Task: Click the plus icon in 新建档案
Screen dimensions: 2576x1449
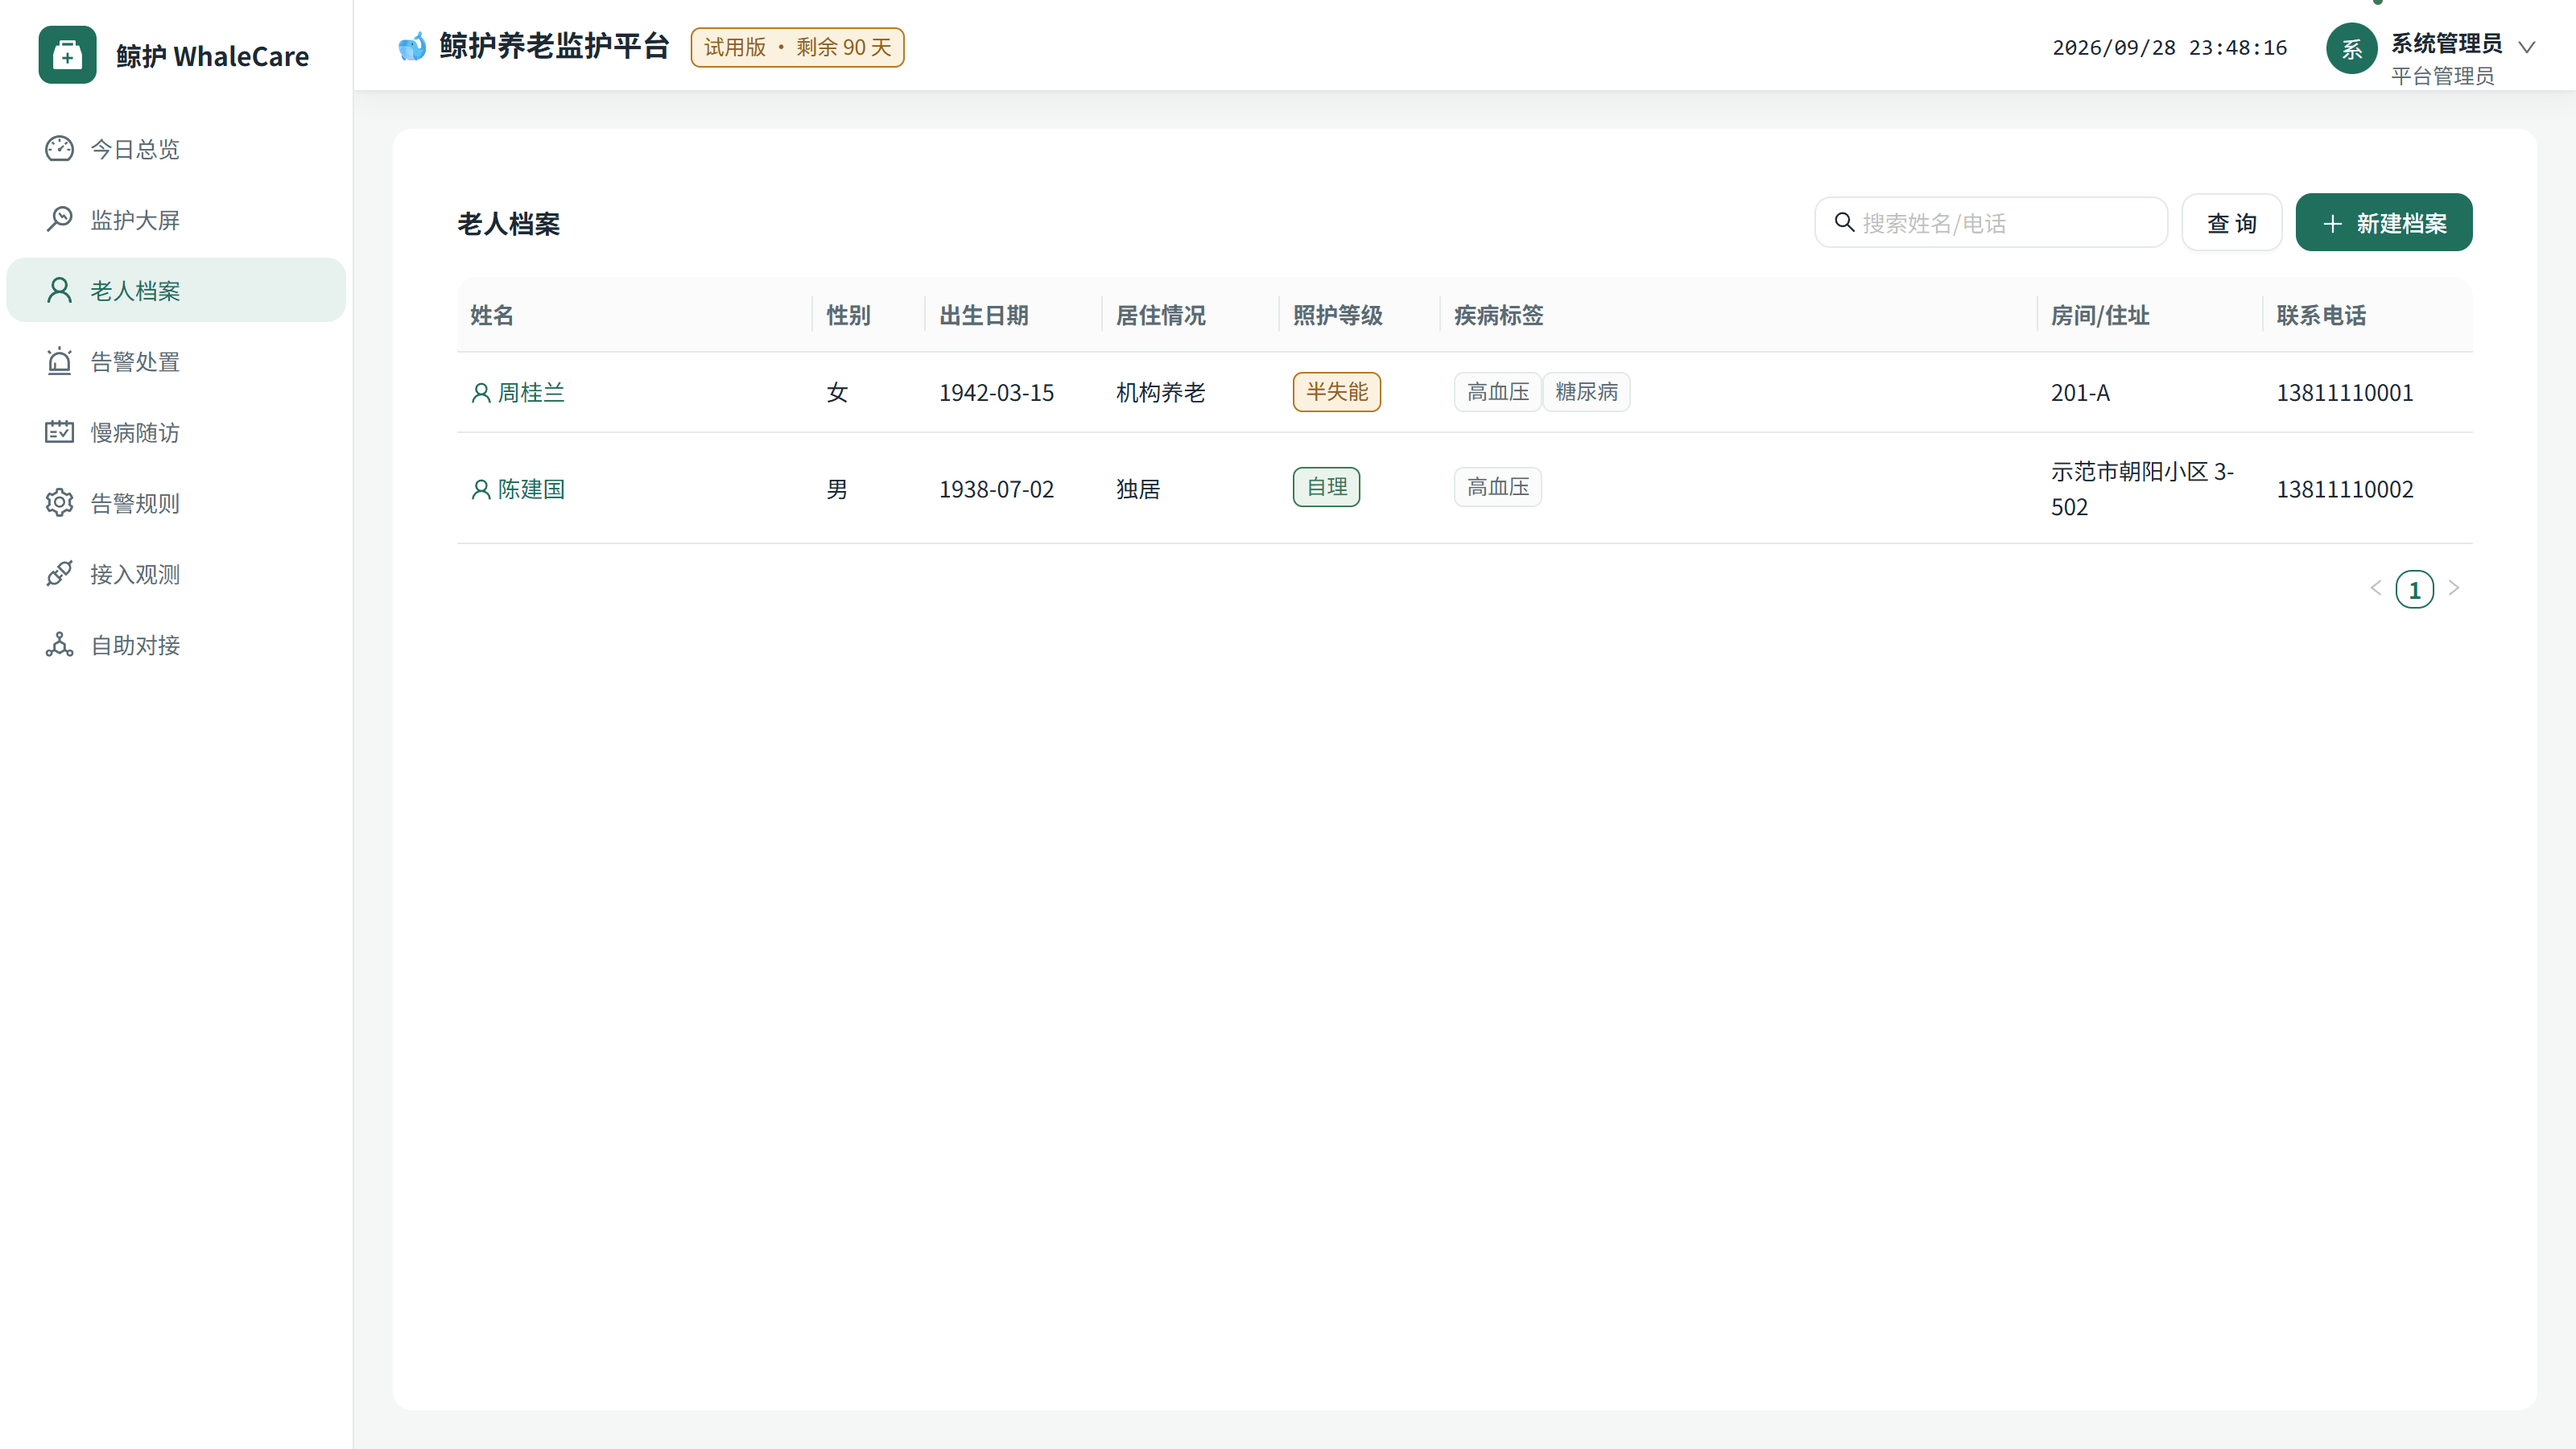Action: pos(2332,223)
